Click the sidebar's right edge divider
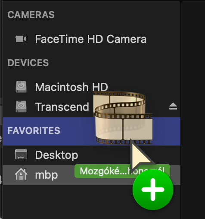Viewport: 205px width, 219px height. [x=181, y=109]
